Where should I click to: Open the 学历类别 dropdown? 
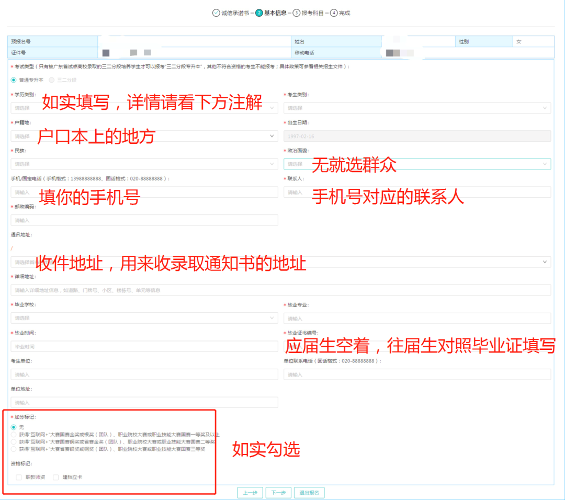click(144, 108)
